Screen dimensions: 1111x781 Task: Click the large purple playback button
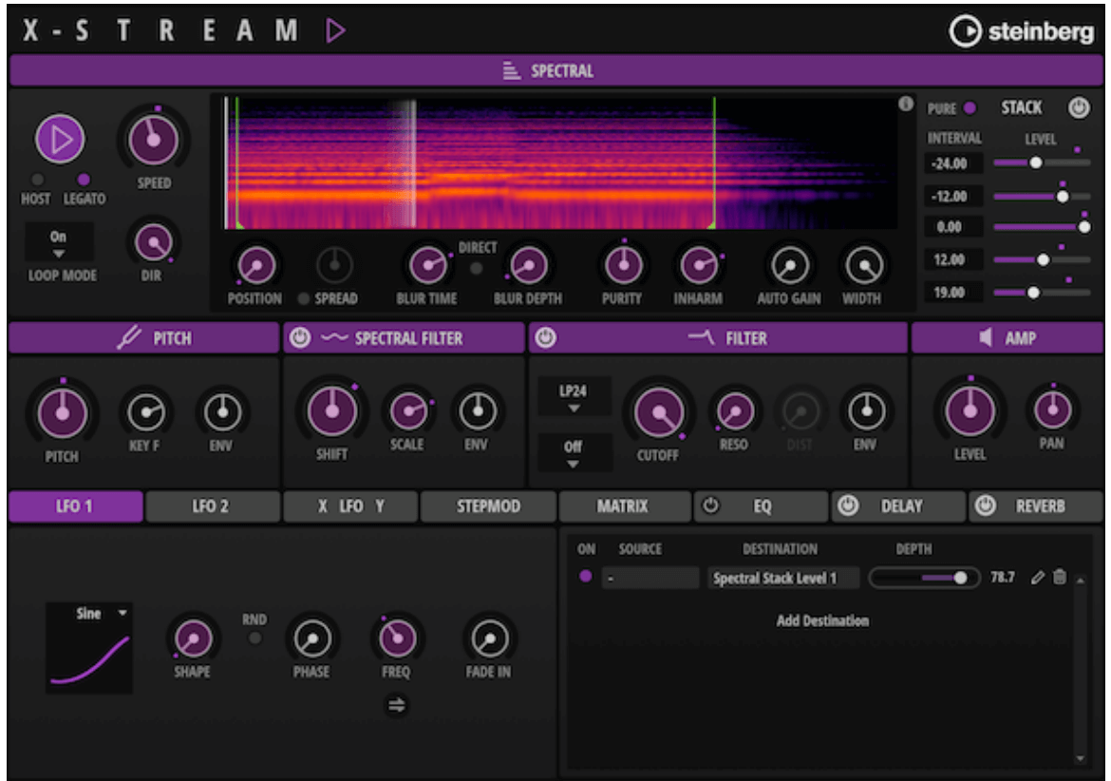coord(60,139)
